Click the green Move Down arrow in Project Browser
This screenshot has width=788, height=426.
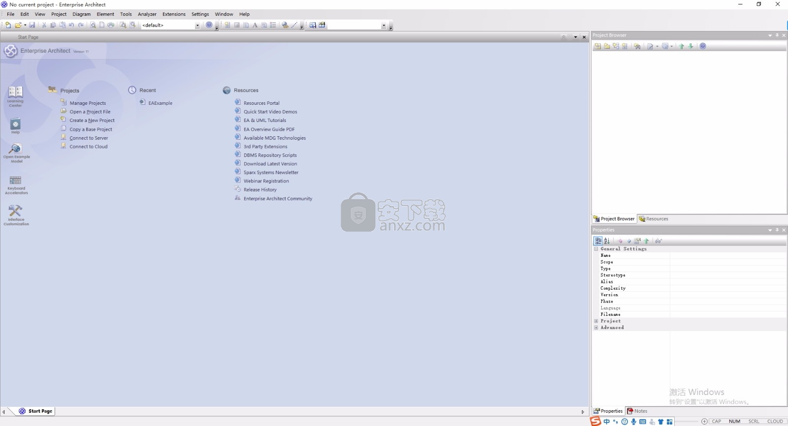690,46
